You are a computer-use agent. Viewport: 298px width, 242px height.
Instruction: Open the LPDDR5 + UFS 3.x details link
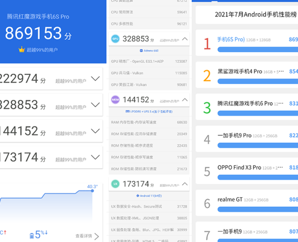pos(149,111)
